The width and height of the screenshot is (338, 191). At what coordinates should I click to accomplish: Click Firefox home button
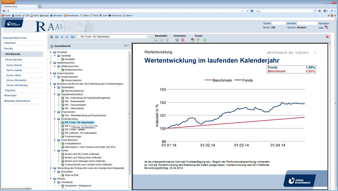pyautogui.click(x=320, y=11)
